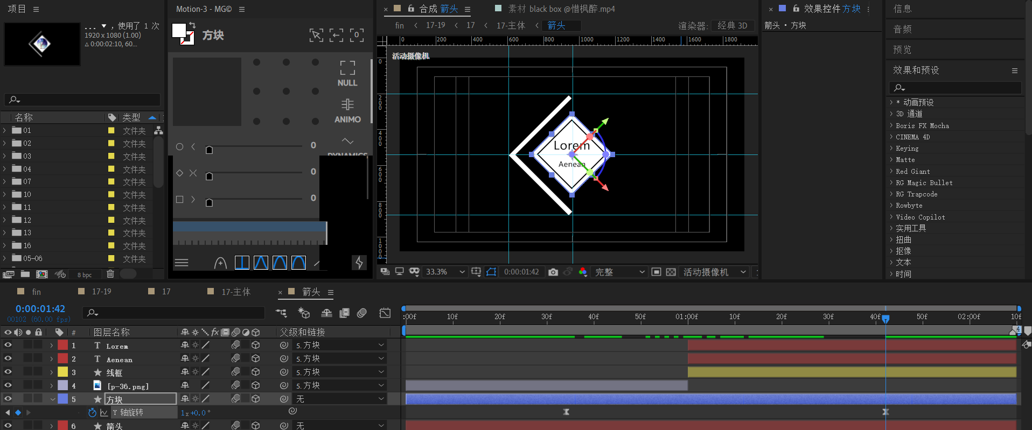Click the interpret footage icon
Image resolution: width=1032 pixels, height=430 pixels.
pyautogui.click(x=8, y=274)
